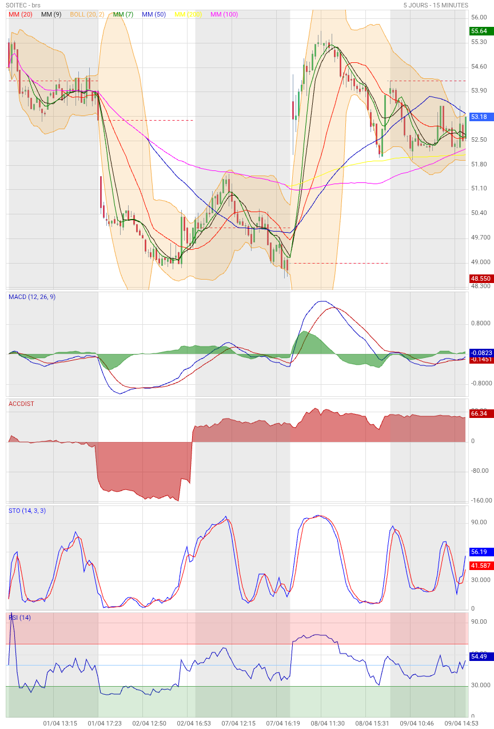494x729 pixels.
Task: Click the 51.80 price axis value
Action: tap(479, 165)
